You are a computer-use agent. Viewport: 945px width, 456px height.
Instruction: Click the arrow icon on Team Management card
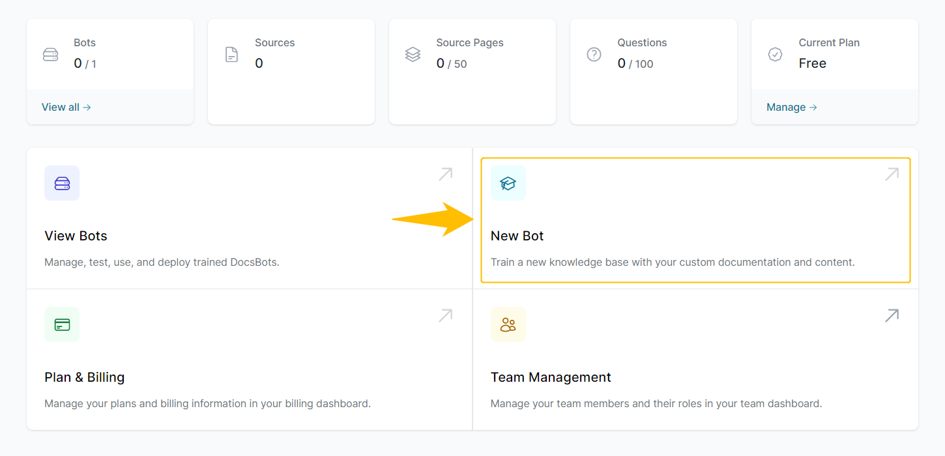click(892, 315)
